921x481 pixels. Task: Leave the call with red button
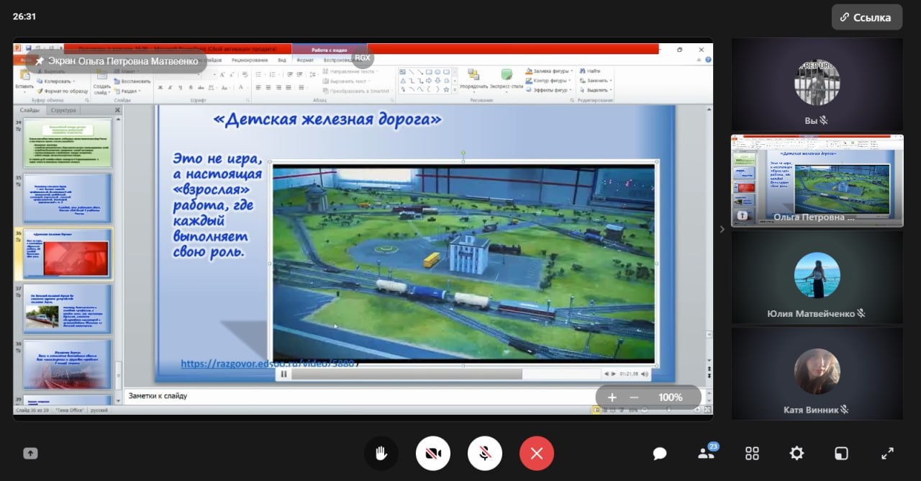coord(537,453)
